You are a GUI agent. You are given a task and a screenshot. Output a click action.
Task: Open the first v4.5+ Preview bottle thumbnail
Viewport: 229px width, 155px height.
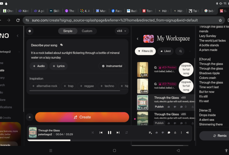coord(142,69)
